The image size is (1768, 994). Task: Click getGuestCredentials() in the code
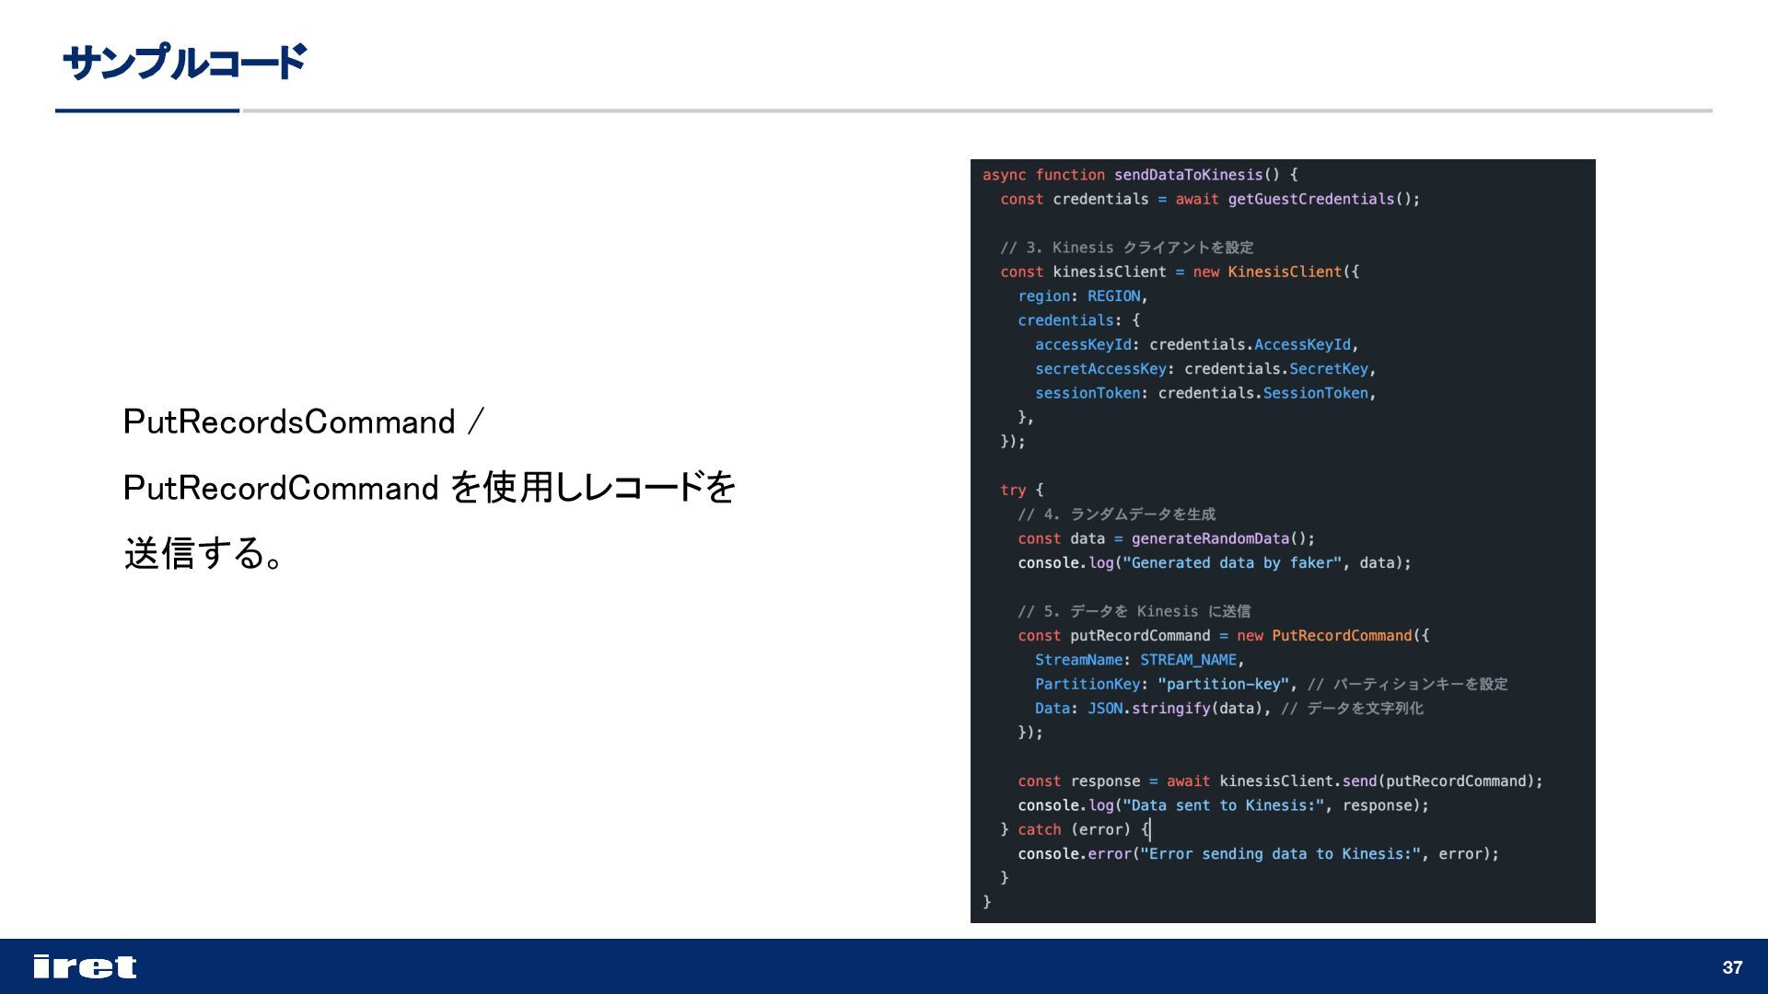pos(1319,199)
